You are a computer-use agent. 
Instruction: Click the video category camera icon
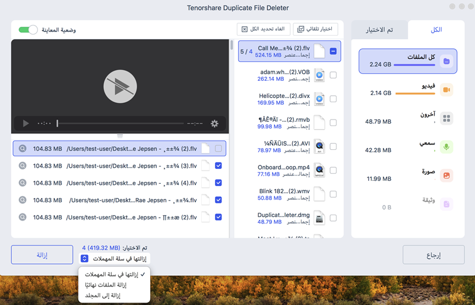[x=446, y=90]
